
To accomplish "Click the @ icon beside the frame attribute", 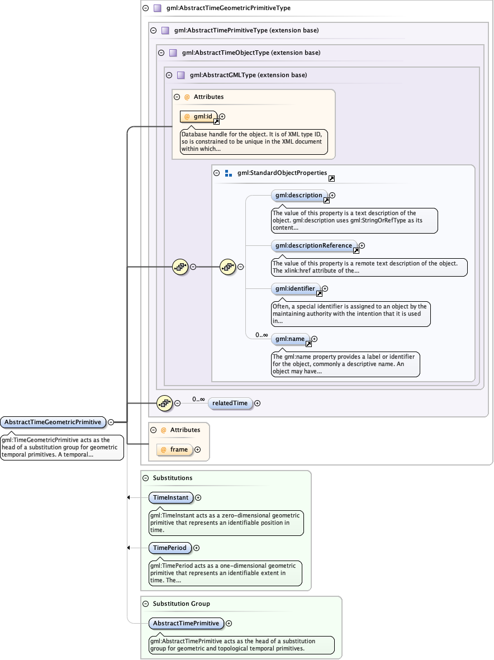I will click(164, 449).
